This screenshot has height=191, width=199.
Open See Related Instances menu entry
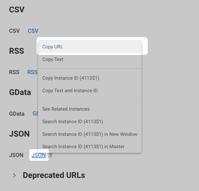coord(66,109)
